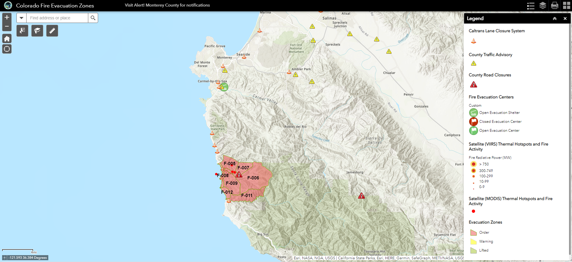Screen dimensions: 572x262
Task: Click the Salinas city label
Action: point(329,18)
